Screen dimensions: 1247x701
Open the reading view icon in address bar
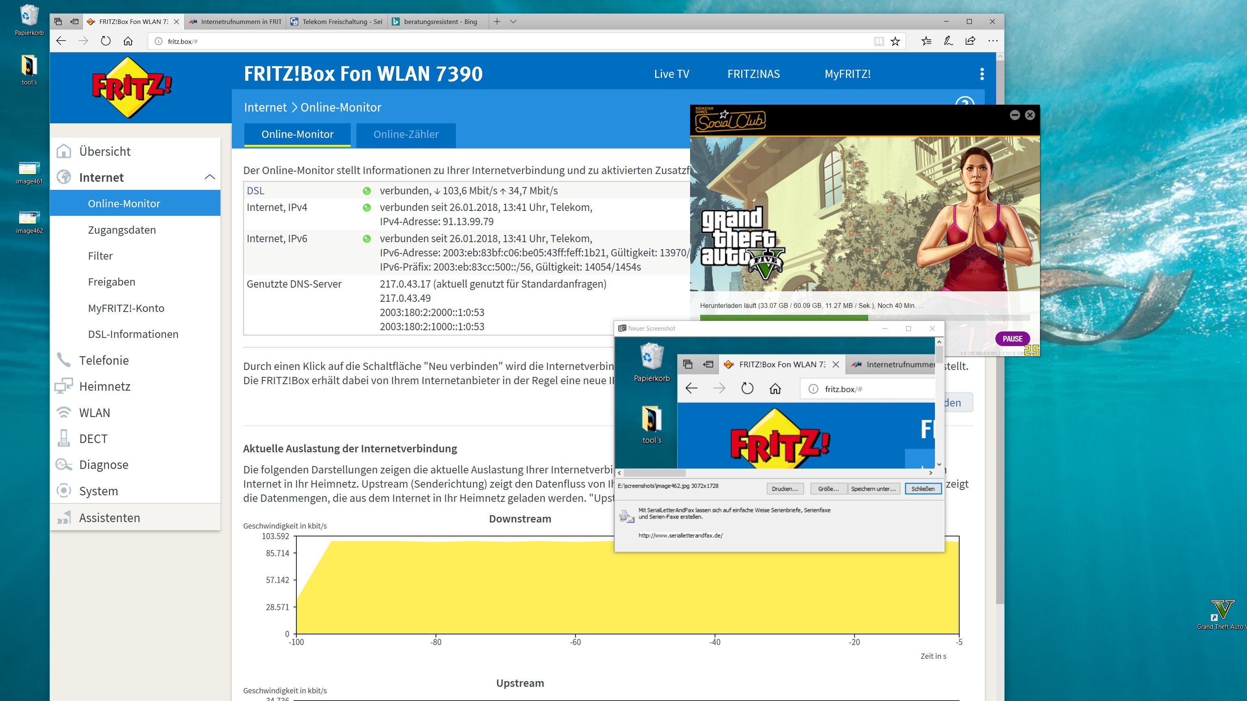pos(878,41)
